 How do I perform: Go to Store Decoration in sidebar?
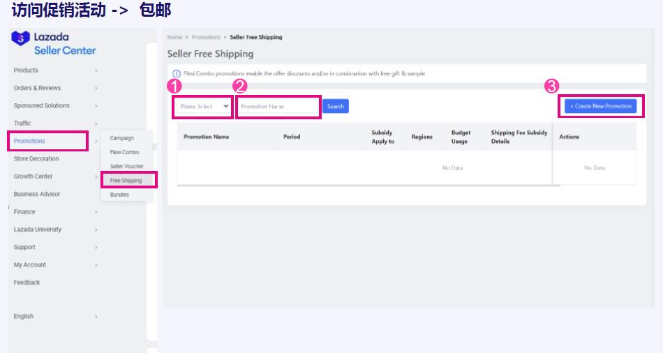[36, 159]
